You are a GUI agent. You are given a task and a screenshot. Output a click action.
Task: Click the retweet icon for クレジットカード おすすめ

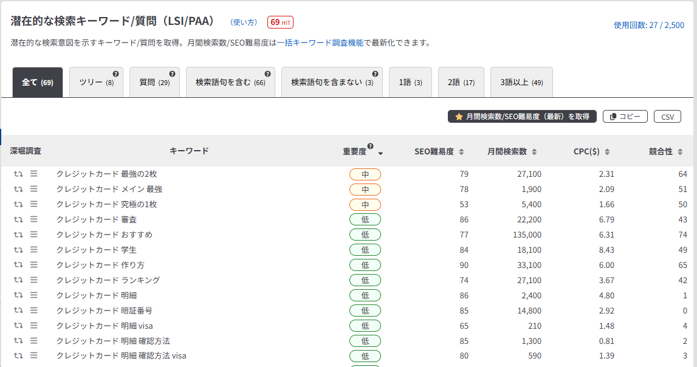(18, 235)
